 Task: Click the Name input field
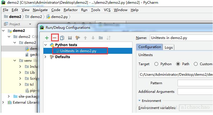pos(181,38)
